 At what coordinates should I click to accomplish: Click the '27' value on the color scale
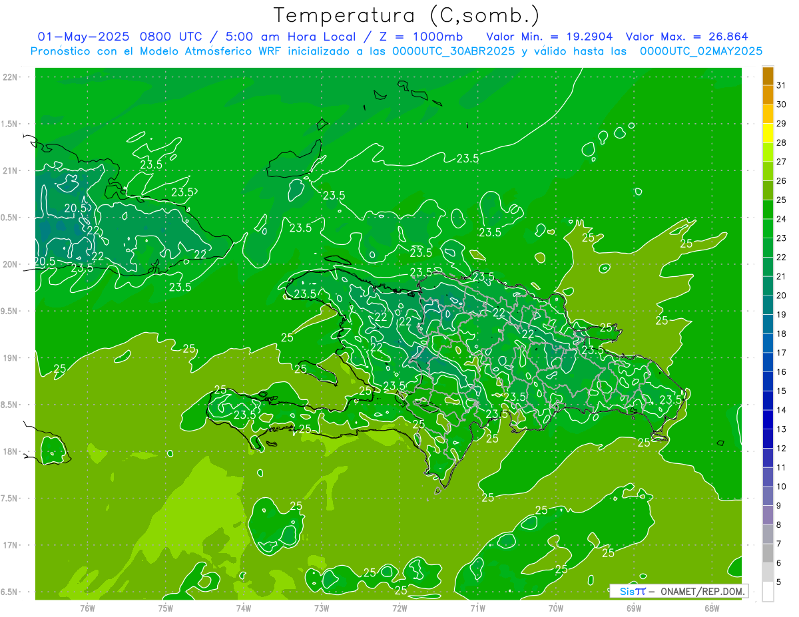782,161
